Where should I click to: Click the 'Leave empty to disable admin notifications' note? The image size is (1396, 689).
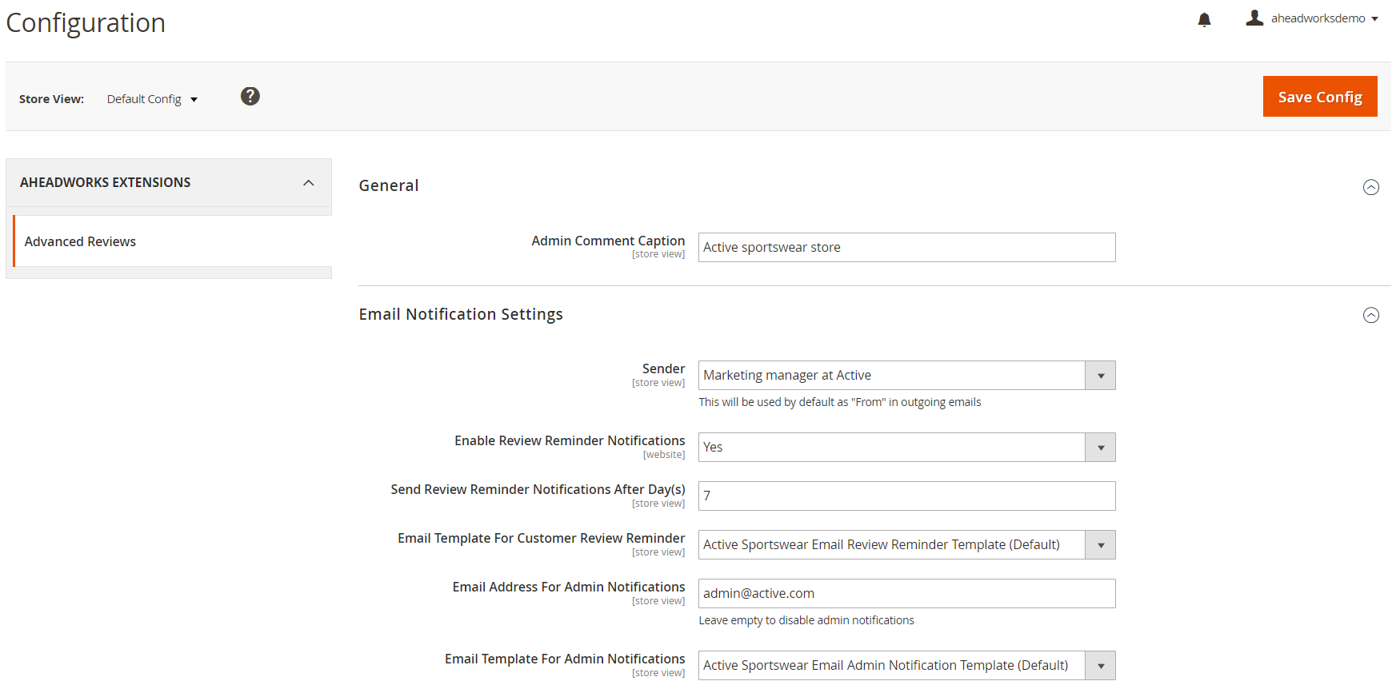pyautogui.click(x=806, y=620)
